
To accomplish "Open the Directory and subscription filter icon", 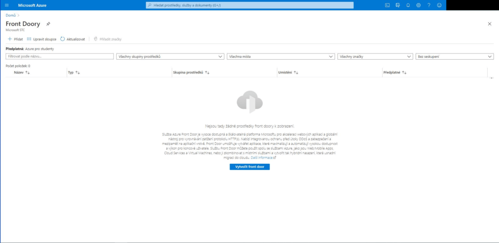I will [x=398, y=5].
